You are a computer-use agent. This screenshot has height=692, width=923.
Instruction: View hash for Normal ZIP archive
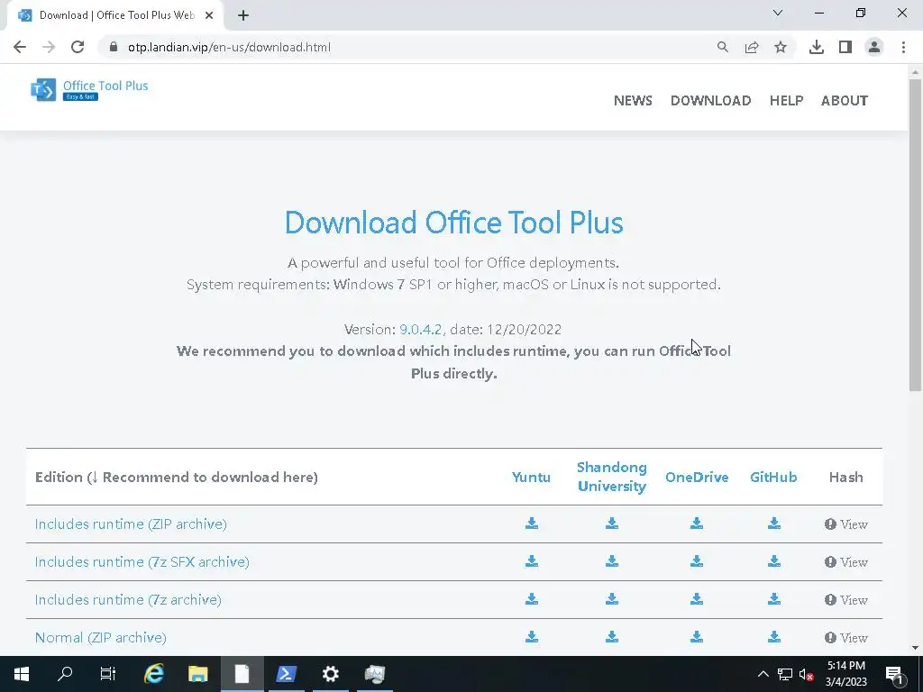pos(845,637)
